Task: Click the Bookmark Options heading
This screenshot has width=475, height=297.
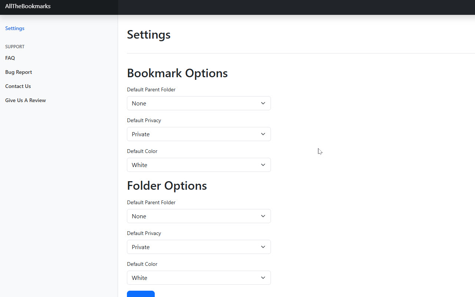Action: pyautogui.click(x=177, y=73)
